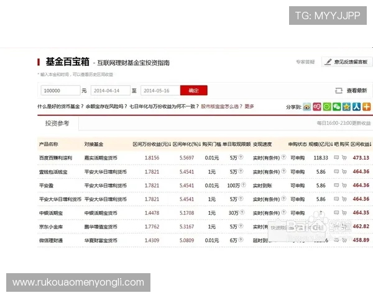Click help icon beside 5万 in 壹钱包活钱宝 row
This screenshot has height=298, width=373.
(241, 171)
